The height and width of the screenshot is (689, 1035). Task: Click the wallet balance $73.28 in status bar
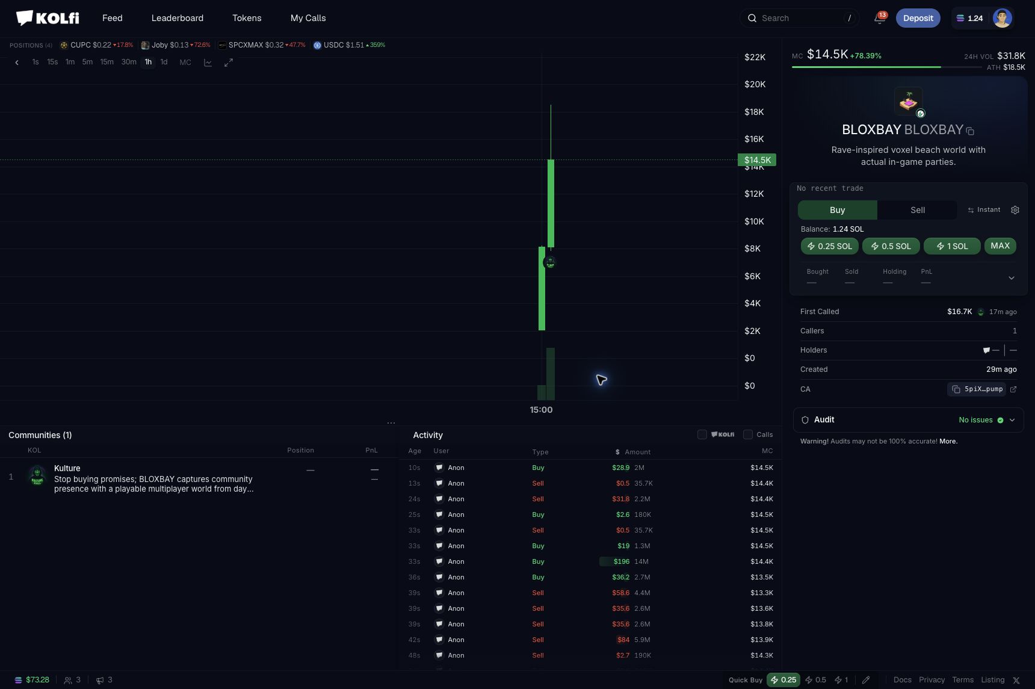coord(32,680)
